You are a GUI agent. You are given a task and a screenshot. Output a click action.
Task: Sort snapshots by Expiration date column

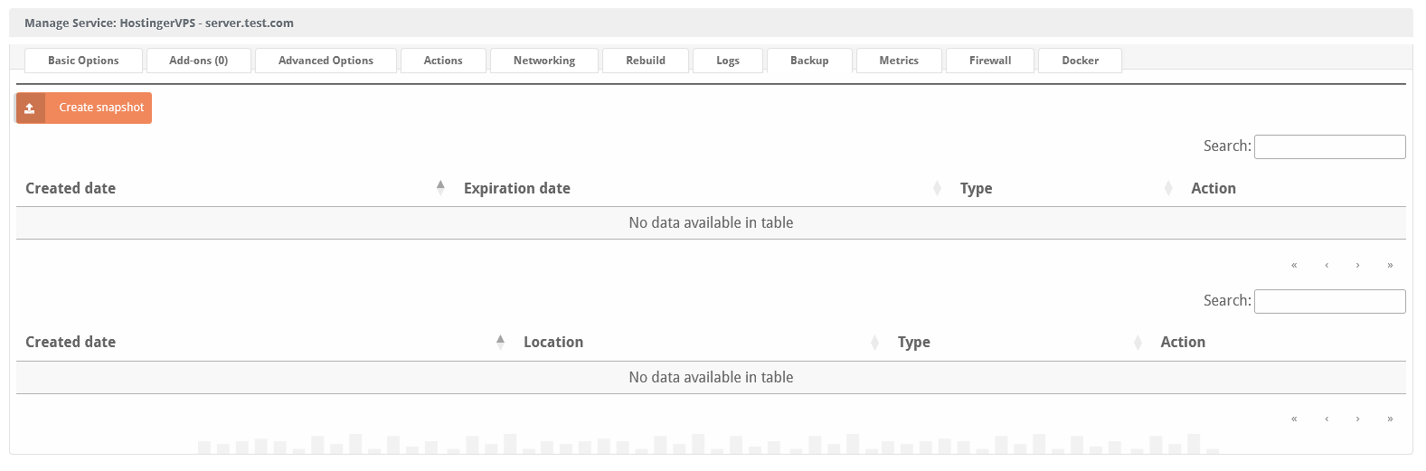(x=703, y=188)
